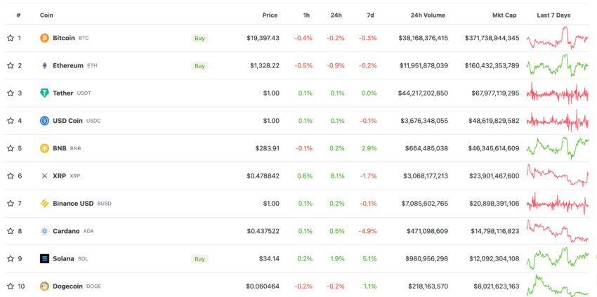
Task: Click the Last 7 Days header
Action: pos(554,15)
